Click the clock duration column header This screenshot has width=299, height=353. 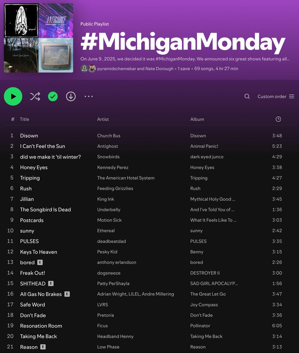point(278,119)
